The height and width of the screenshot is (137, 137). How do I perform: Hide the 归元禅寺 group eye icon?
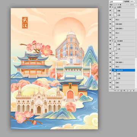pyautogui.click(x=110, y=41)
